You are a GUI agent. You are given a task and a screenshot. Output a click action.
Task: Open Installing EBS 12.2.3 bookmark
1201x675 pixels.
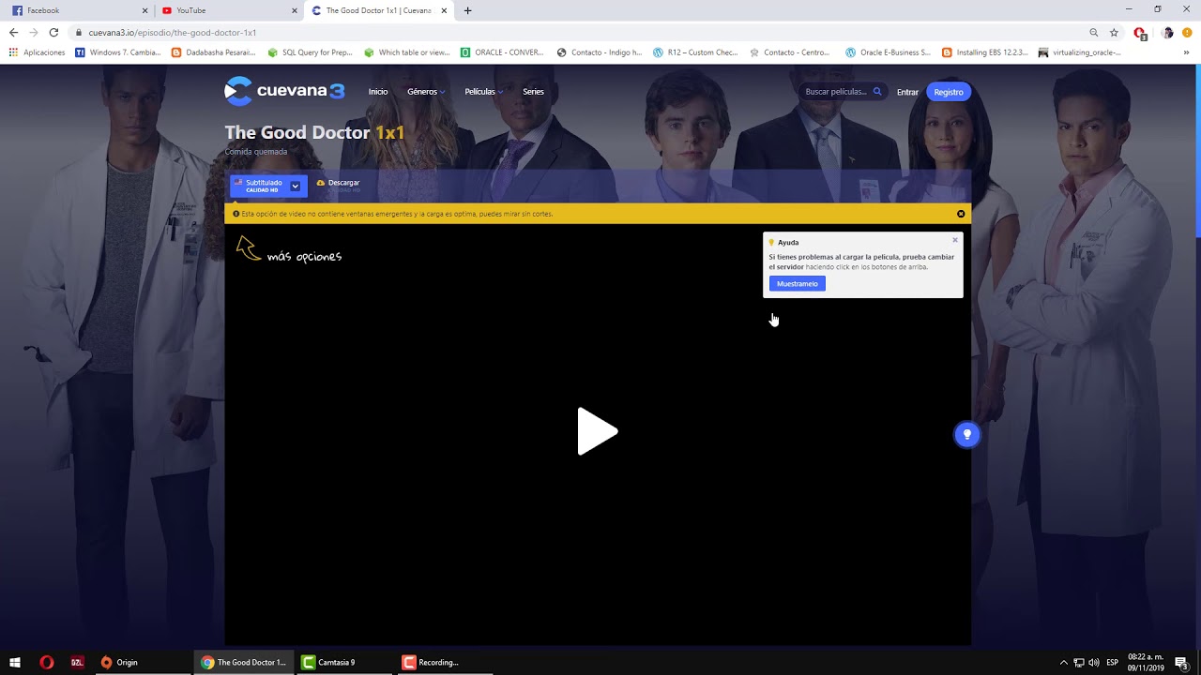click(x=984, y=52)
